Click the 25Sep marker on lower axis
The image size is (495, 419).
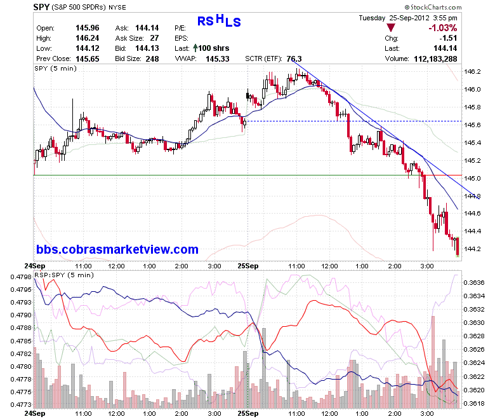click(x=247, y=413)
